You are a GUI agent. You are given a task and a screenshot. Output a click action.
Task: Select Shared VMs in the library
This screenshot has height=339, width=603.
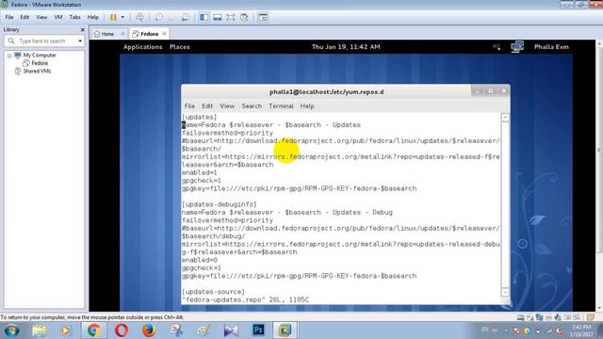(37, 72)
